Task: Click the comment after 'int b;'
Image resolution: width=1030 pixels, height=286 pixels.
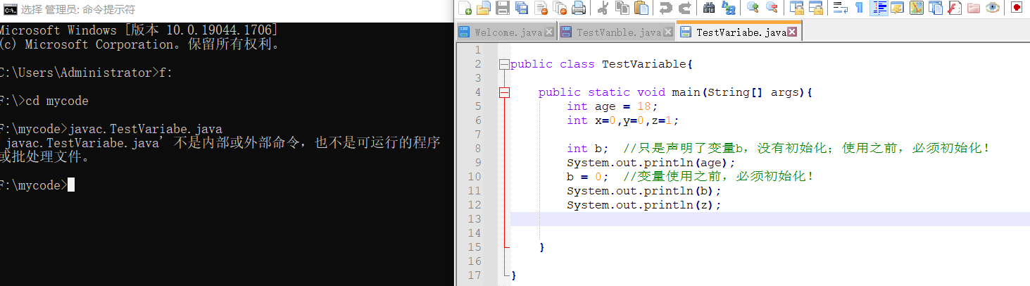Action: pos(807,149)
